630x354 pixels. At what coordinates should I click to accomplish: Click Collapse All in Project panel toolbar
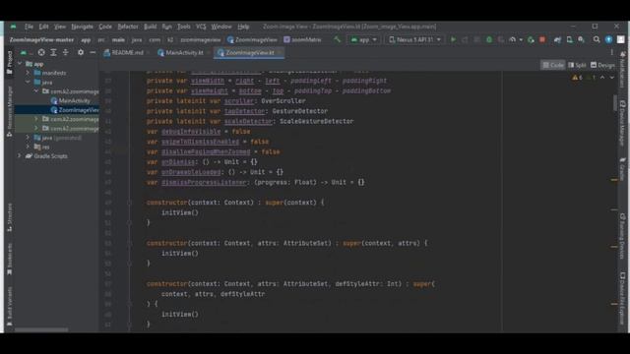(x=65, y=52)
